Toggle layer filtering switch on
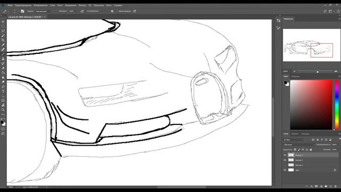This screenshot has height=192, width=341. click(340, 139)
